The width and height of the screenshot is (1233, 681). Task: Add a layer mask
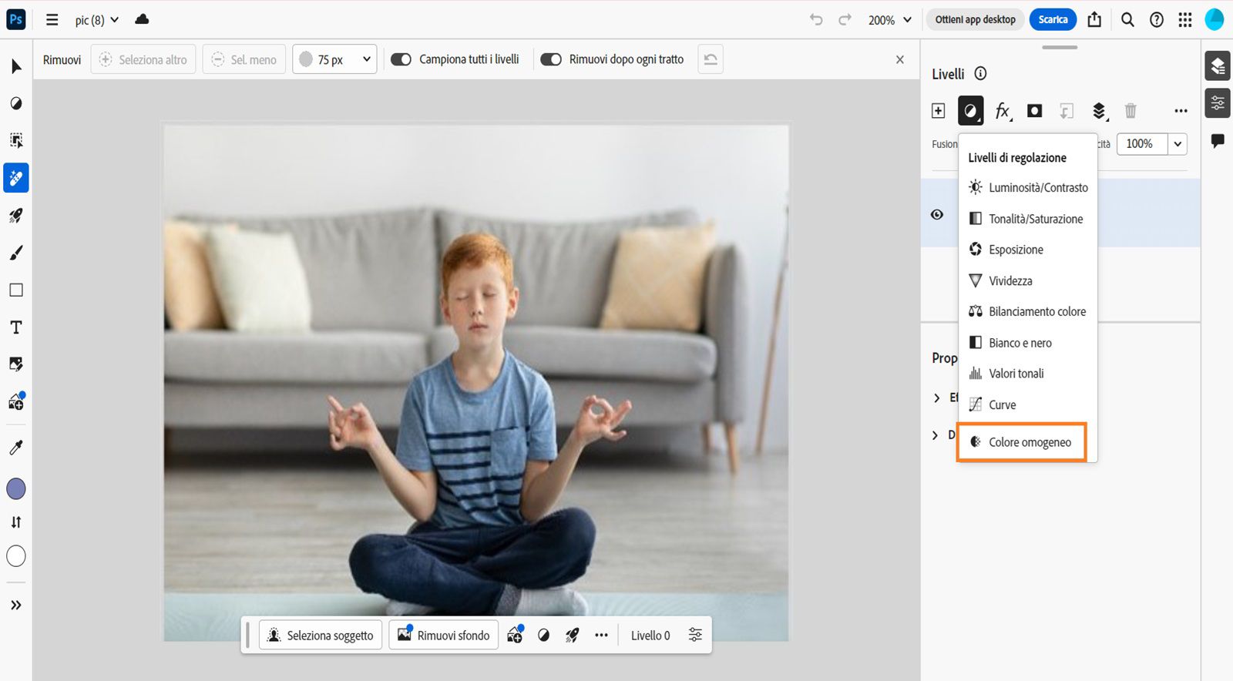1035,111
